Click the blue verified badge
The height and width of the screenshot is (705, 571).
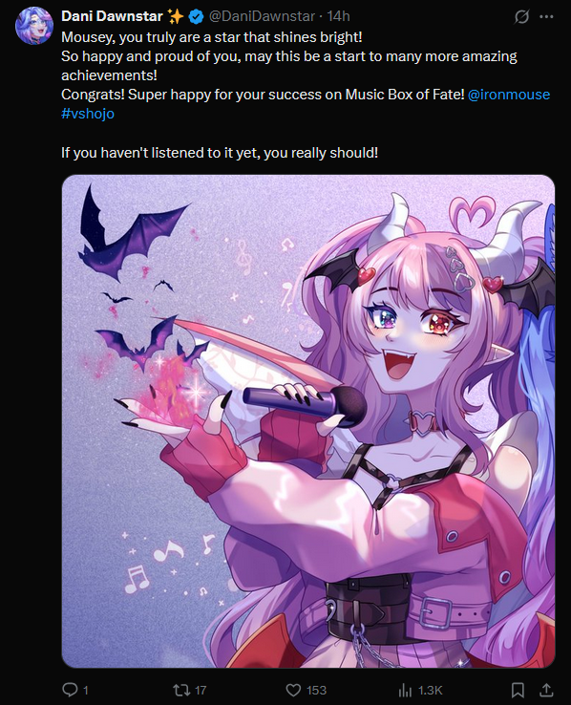[196, 17]
